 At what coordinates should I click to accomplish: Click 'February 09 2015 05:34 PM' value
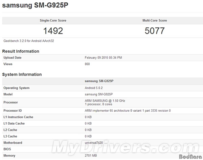click(x=103, y=58)
